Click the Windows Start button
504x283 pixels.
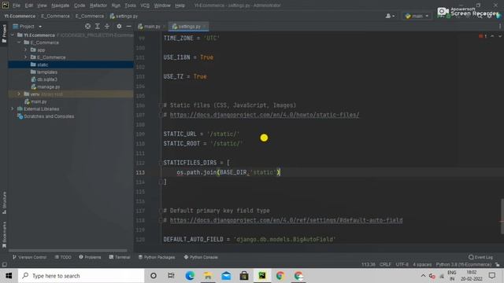pyautogui.click(x=9, y=276)
